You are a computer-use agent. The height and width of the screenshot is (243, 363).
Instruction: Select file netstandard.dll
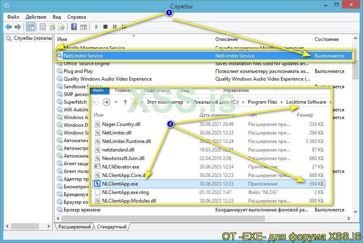118,150
